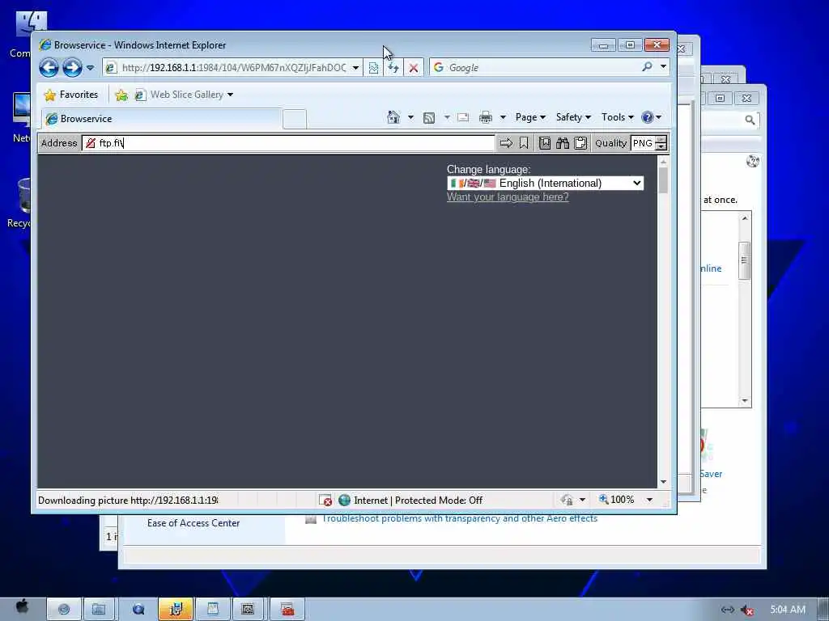
Task: Open the notepad document taskbar icon
Action: coord(213,610)
